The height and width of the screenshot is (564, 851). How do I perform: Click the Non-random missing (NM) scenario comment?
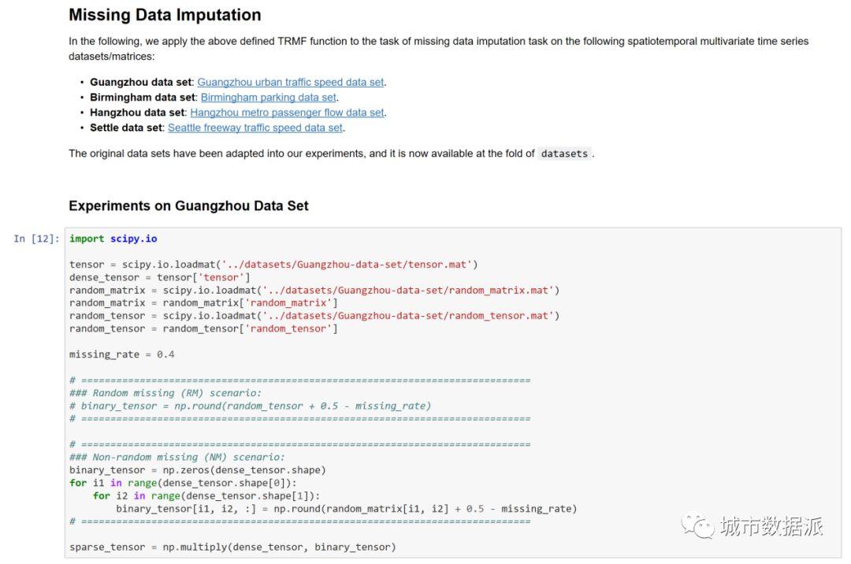click(177, 457)
